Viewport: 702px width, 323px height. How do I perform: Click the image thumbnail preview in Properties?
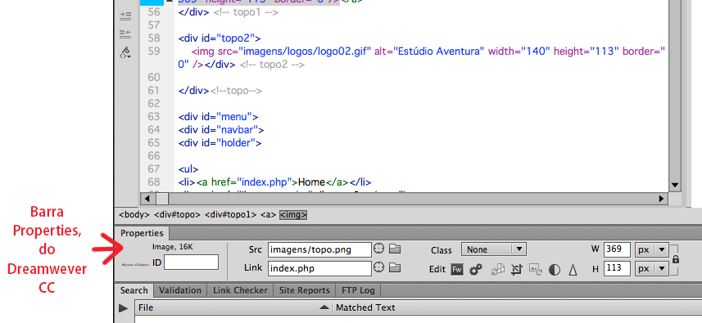point(136,264)
